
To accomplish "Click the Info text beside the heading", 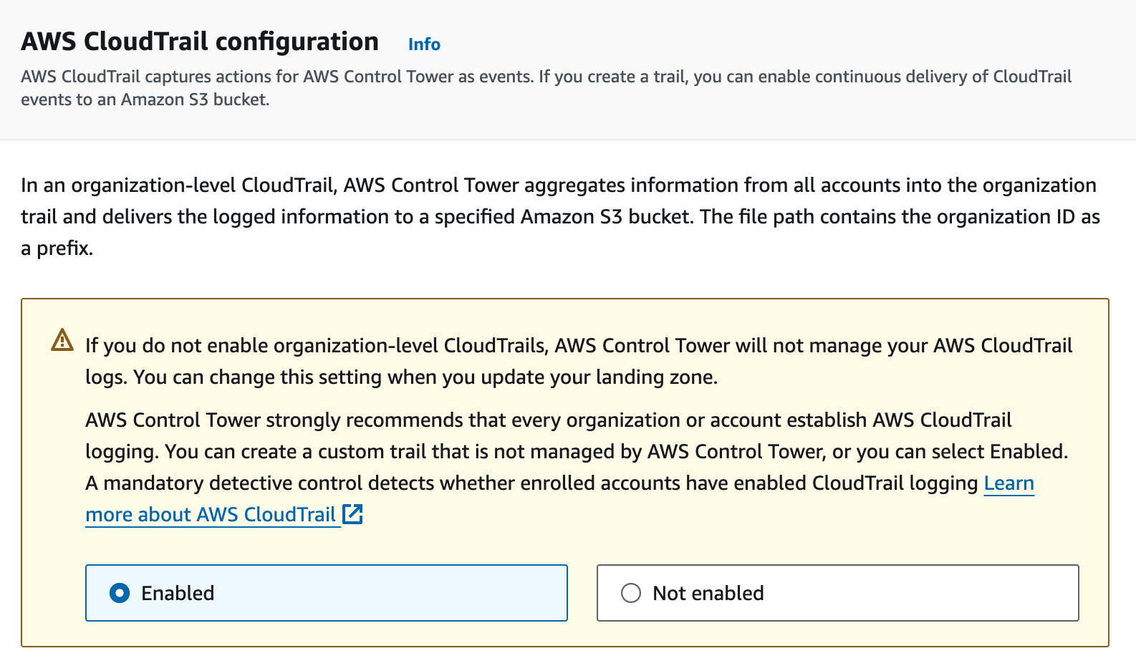I will tap(423, 44).
